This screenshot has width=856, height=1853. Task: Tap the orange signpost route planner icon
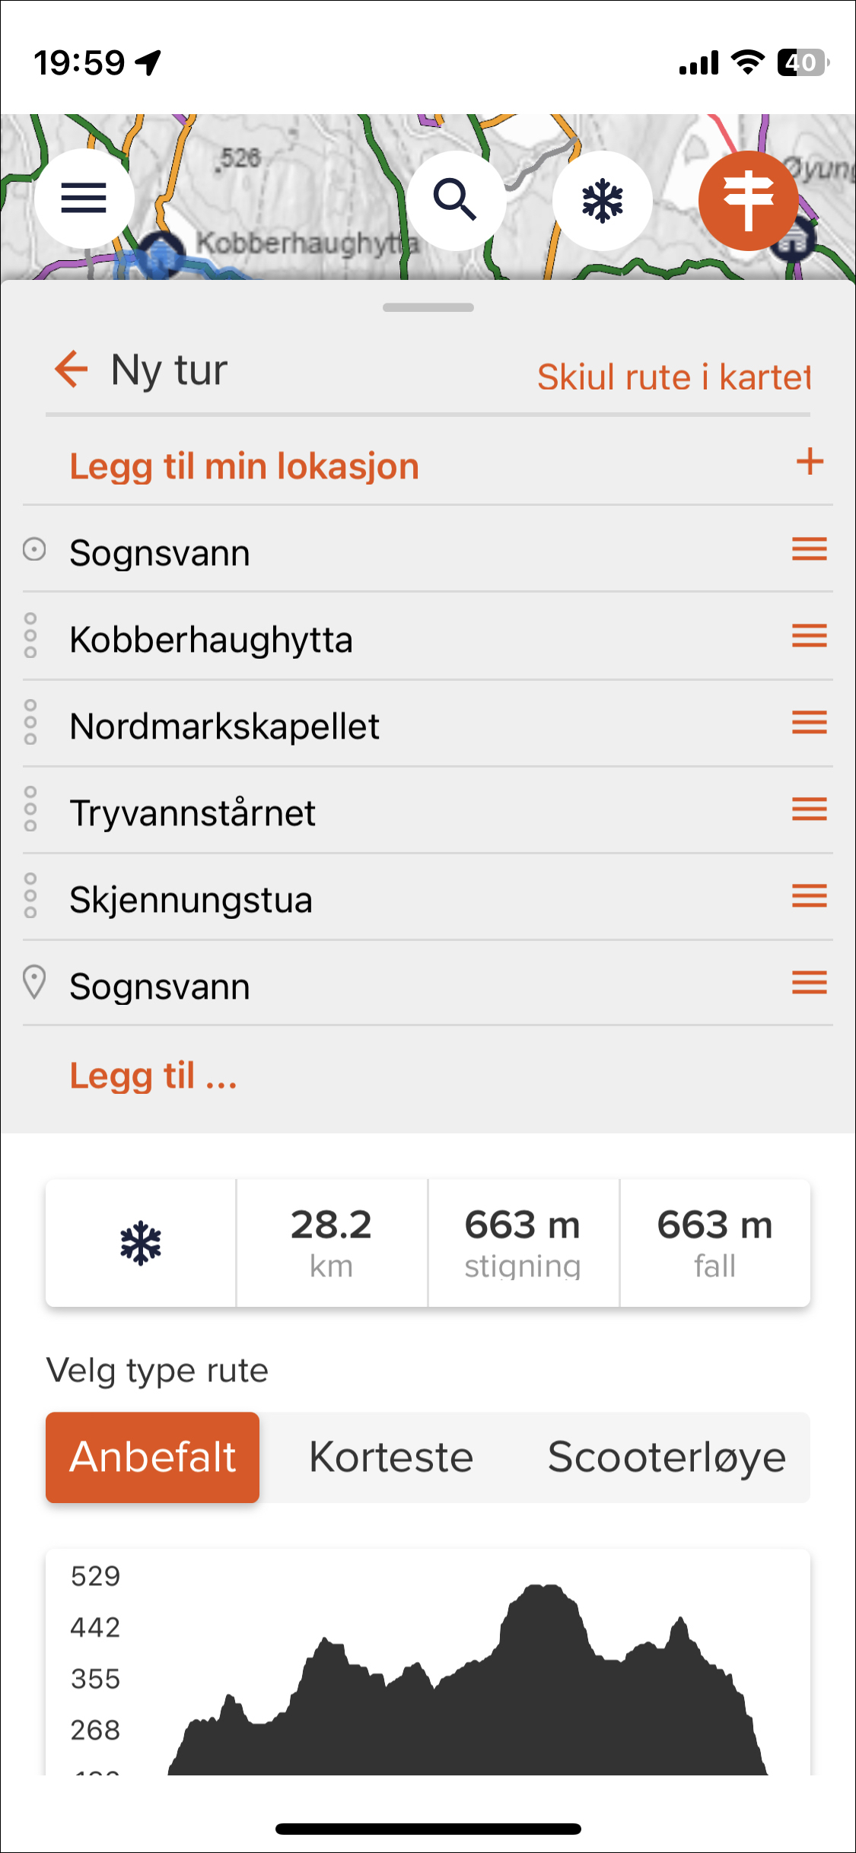[749, 200]
